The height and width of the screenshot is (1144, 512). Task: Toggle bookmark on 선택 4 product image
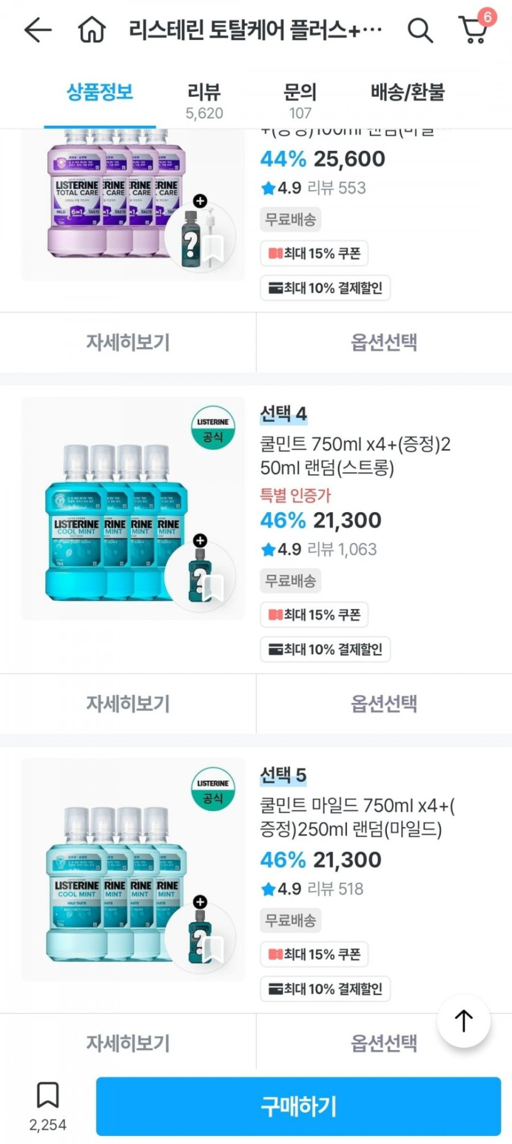(213, 588)
